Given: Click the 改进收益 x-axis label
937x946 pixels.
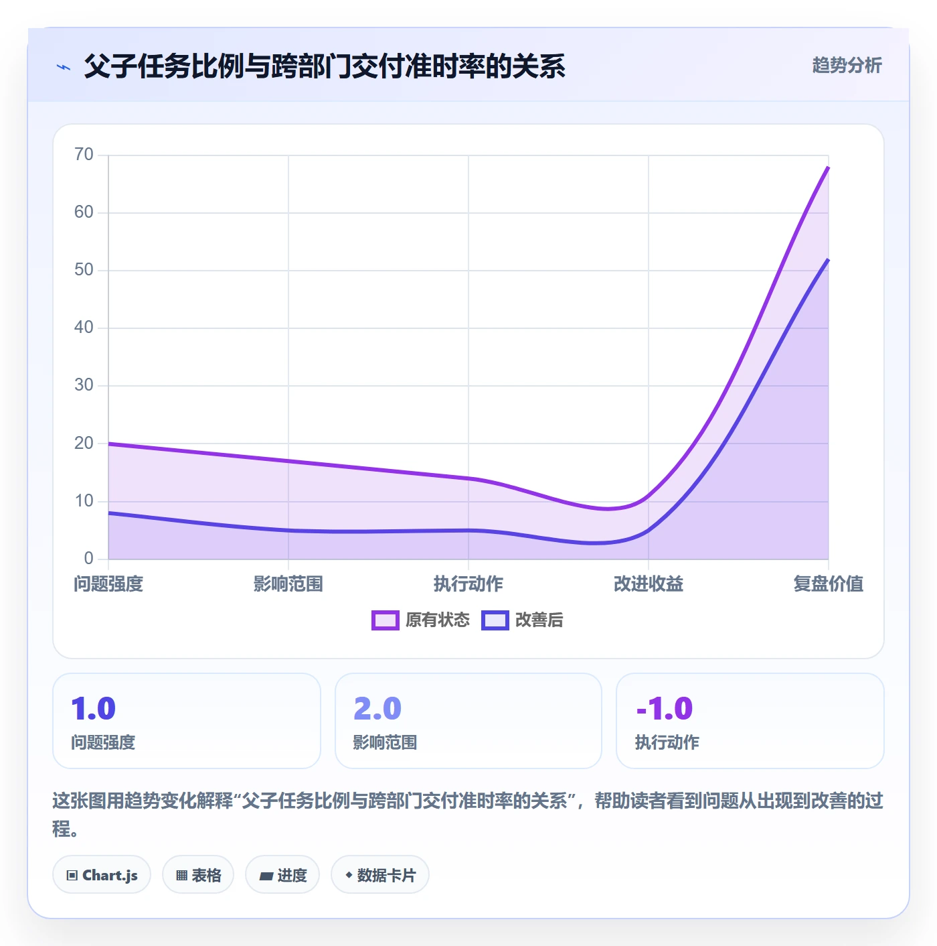Looking at the screenshot, I should 649,584.
